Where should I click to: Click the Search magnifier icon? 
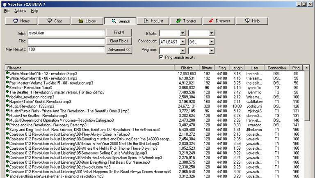click(114, 21)
